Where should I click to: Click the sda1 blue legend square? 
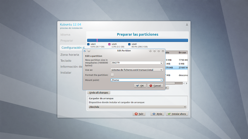tap(88, 44)
